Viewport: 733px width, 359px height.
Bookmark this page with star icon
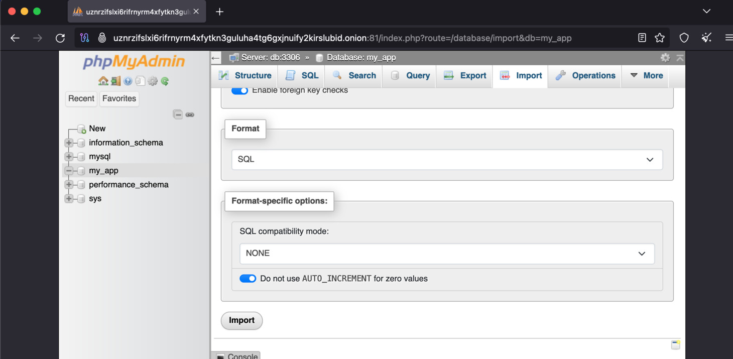[660, 38]
